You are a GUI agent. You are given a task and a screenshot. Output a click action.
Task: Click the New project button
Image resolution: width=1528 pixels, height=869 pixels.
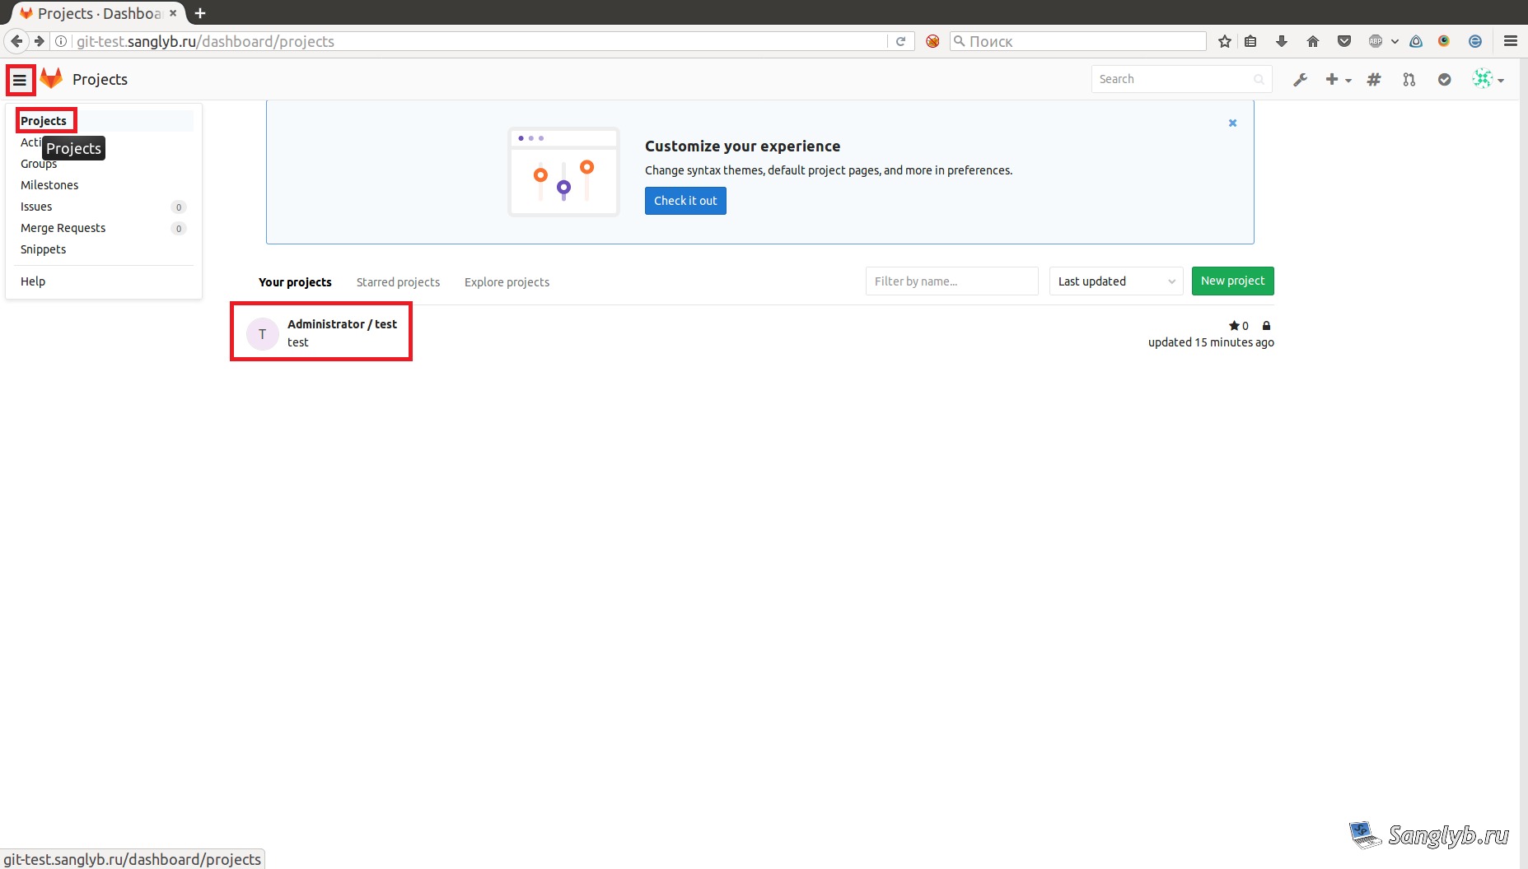point(1232,281)
